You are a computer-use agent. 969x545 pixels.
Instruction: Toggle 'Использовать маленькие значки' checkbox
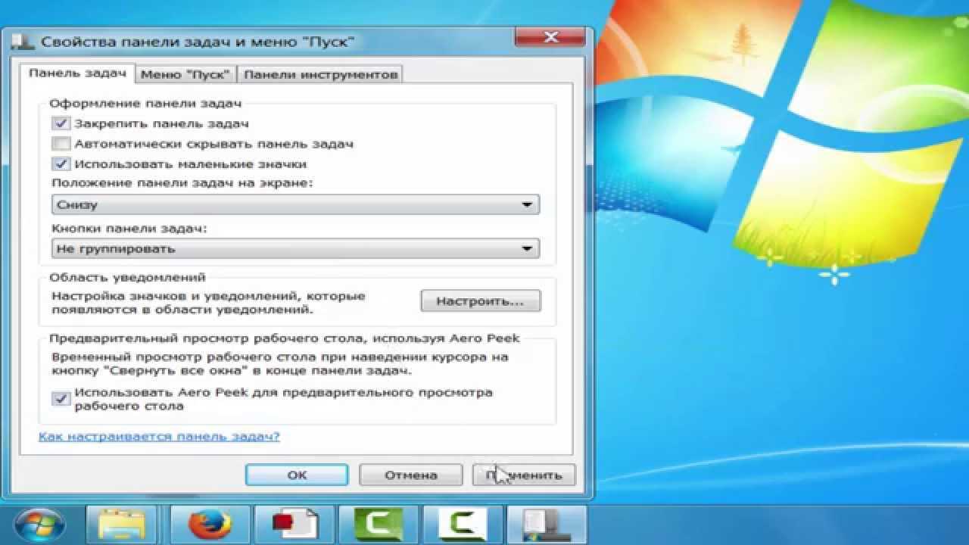point(61,163)
